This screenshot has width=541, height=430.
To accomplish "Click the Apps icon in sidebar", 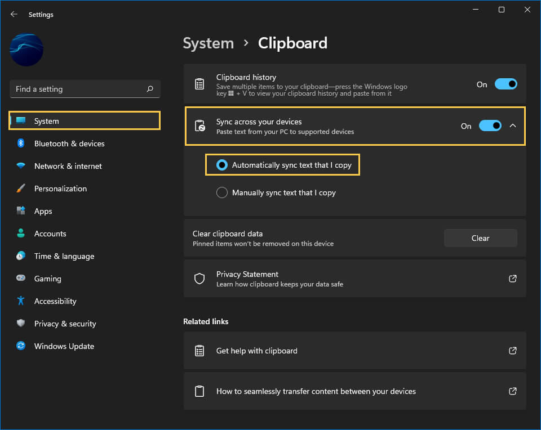I will 21,210.
